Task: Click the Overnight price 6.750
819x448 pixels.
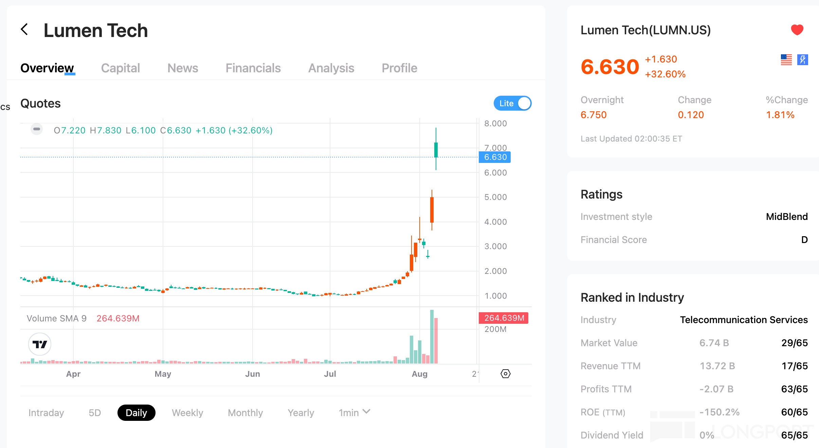Action: (594, 115)
